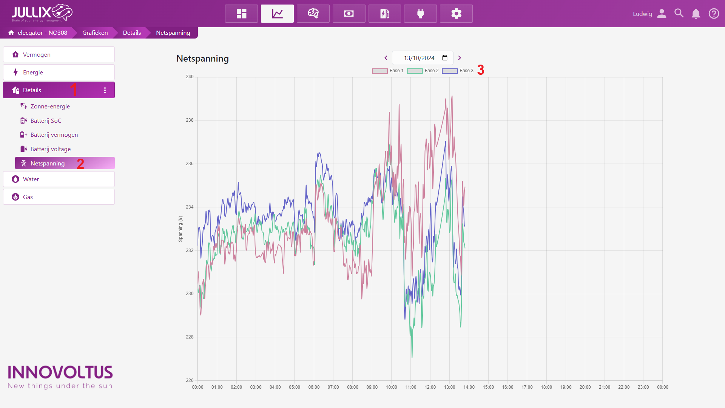This screenshot has height=408, width=725.
Task: Open the money banknote icon in top bar
Action: point(349,14)
